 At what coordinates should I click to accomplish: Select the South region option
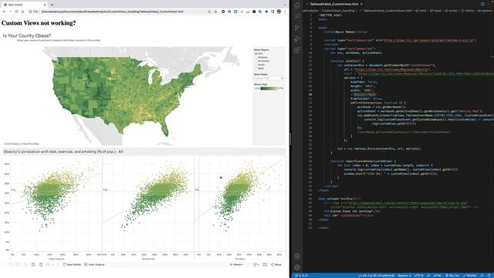coord(259,65)
